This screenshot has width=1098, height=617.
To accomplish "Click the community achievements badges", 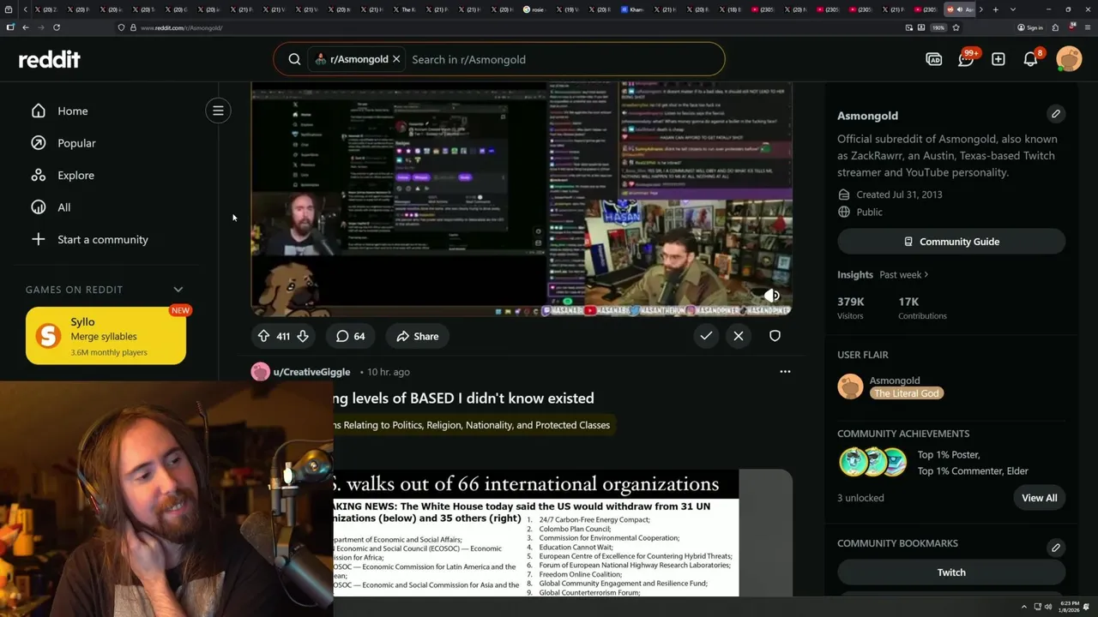I will [872, 462].
